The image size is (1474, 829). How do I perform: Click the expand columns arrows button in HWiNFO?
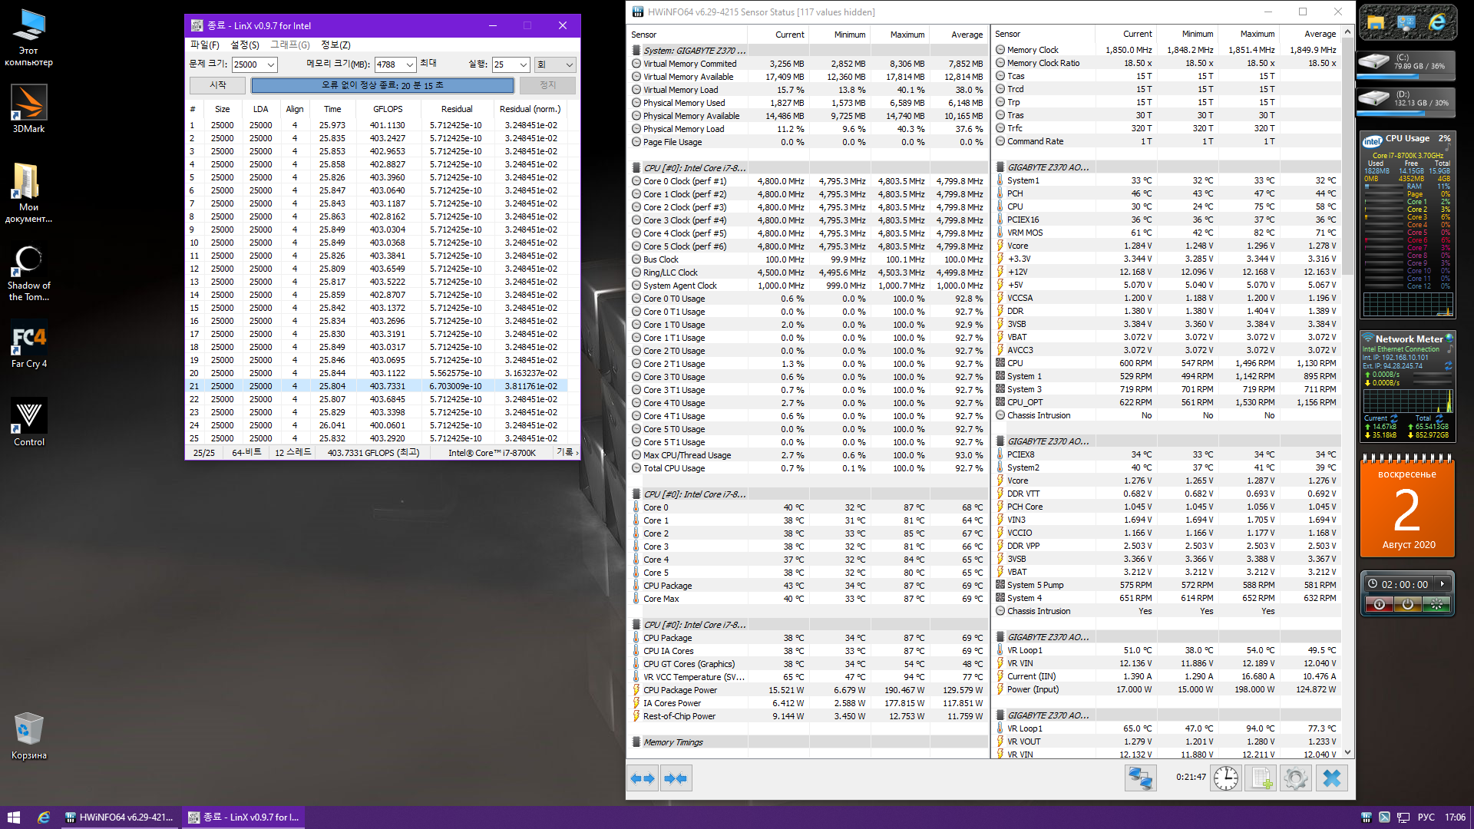click(x=643, y=778)
